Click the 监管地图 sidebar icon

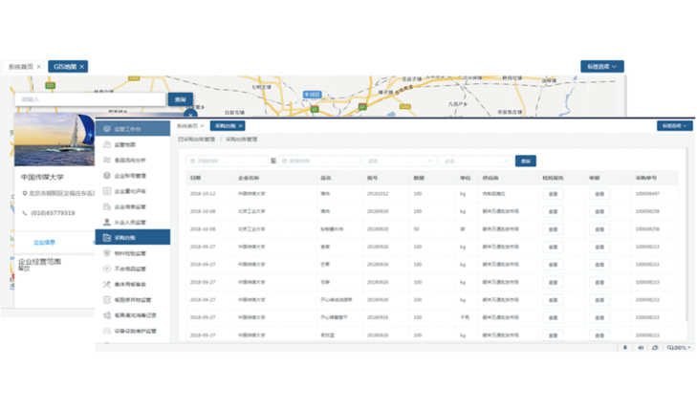click(106, 144)
